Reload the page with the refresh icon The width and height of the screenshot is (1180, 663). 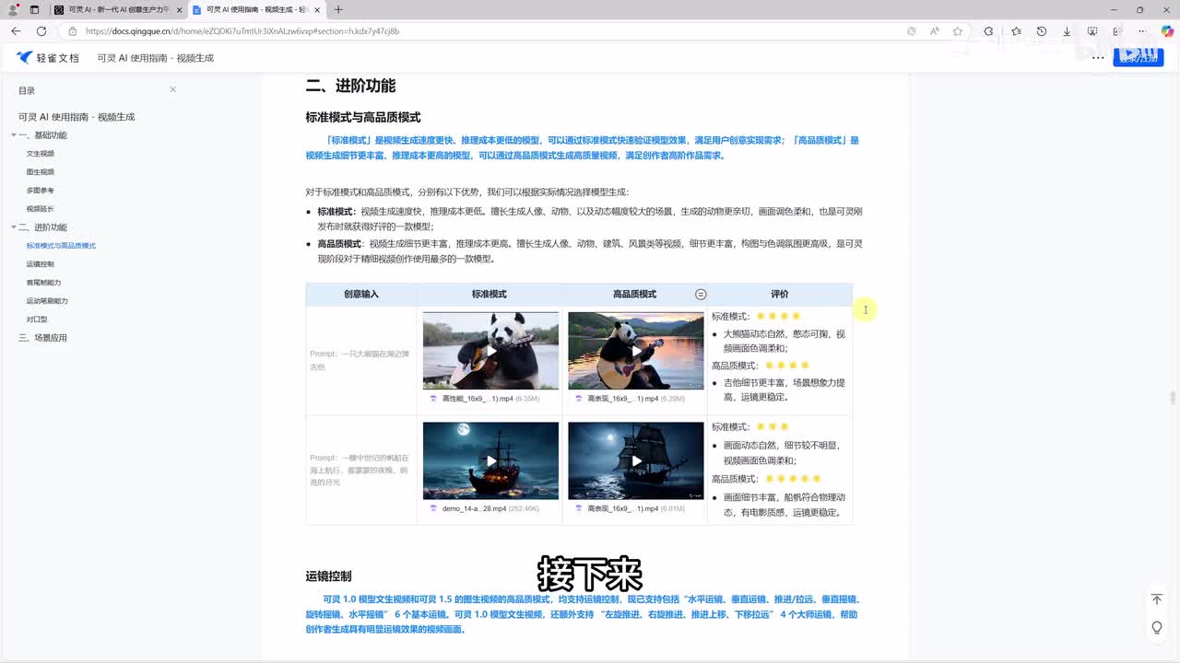[x=41, y=30]
